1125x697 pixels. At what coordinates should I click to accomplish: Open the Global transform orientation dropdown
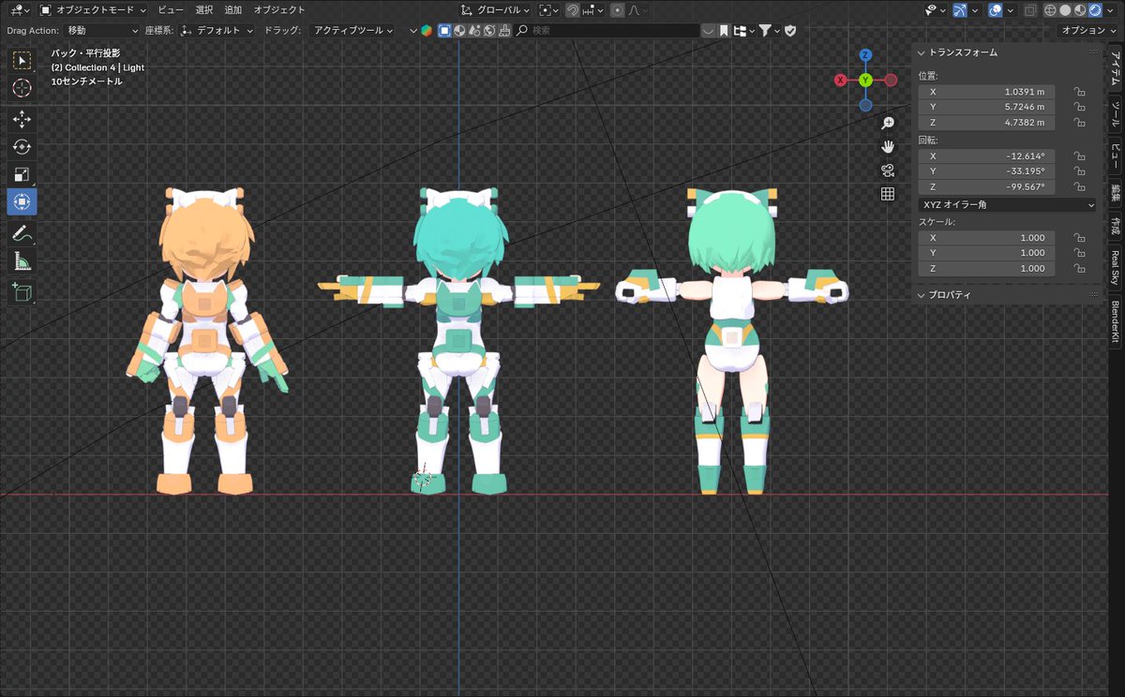[x=496, y=10]
